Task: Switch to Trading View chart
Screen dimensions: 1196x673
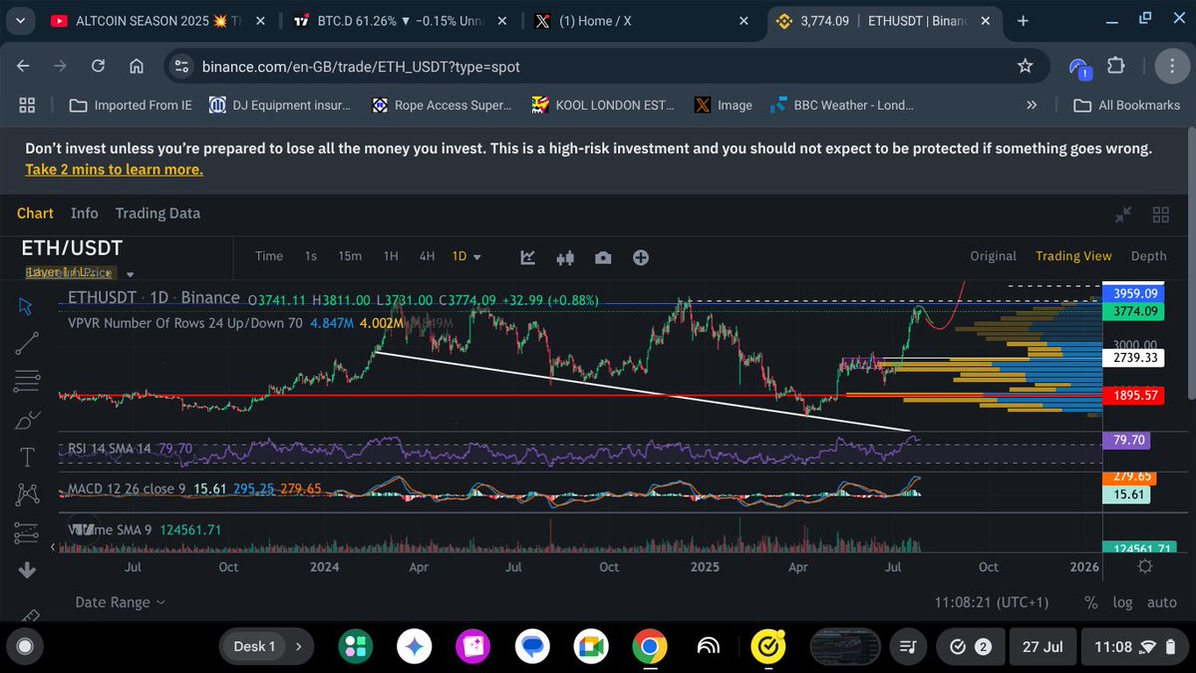Action: click(1073, 256)
